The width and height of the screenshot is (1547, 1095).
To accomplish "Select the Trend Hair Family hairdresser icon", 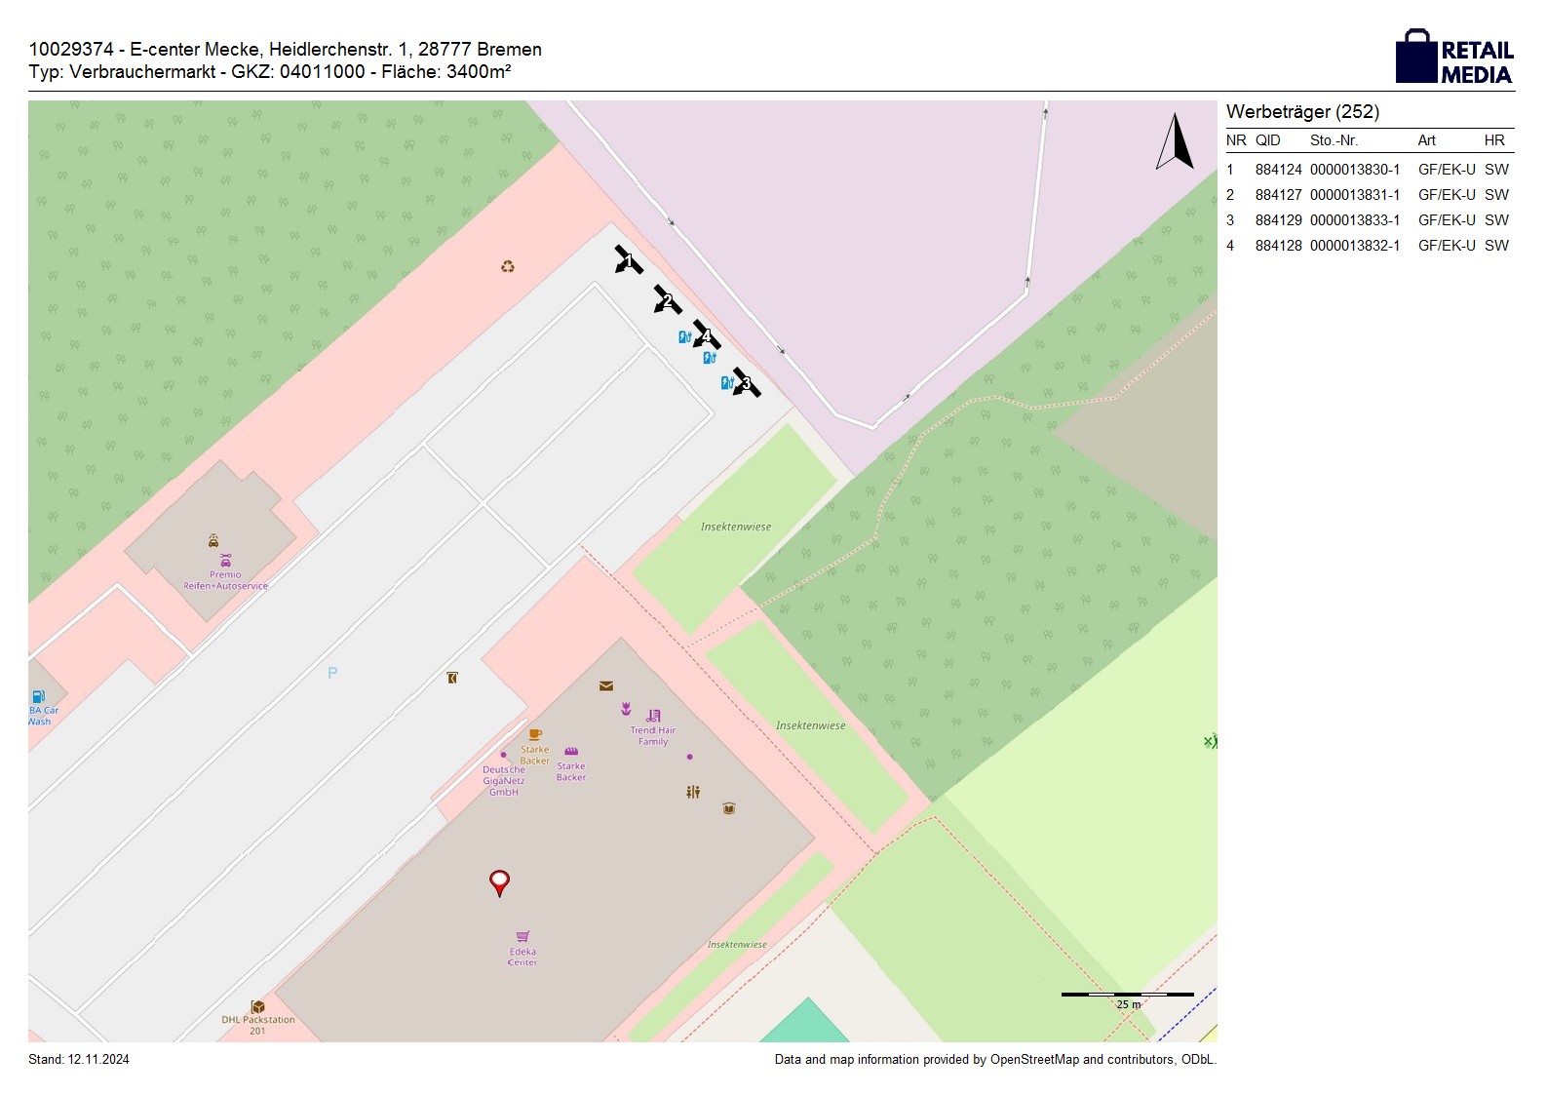I will (653, 716).
